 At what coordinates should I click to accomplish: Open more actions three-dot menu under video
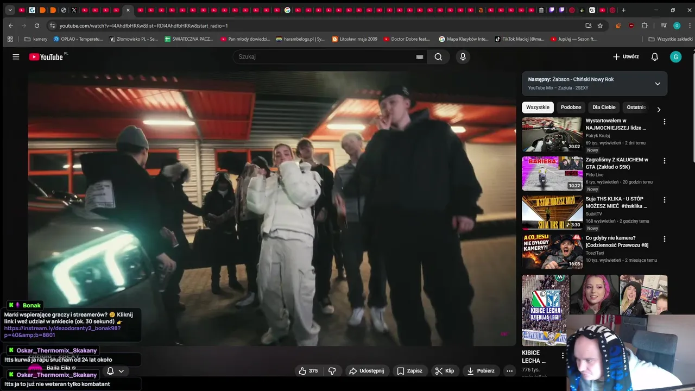point(509,371)
